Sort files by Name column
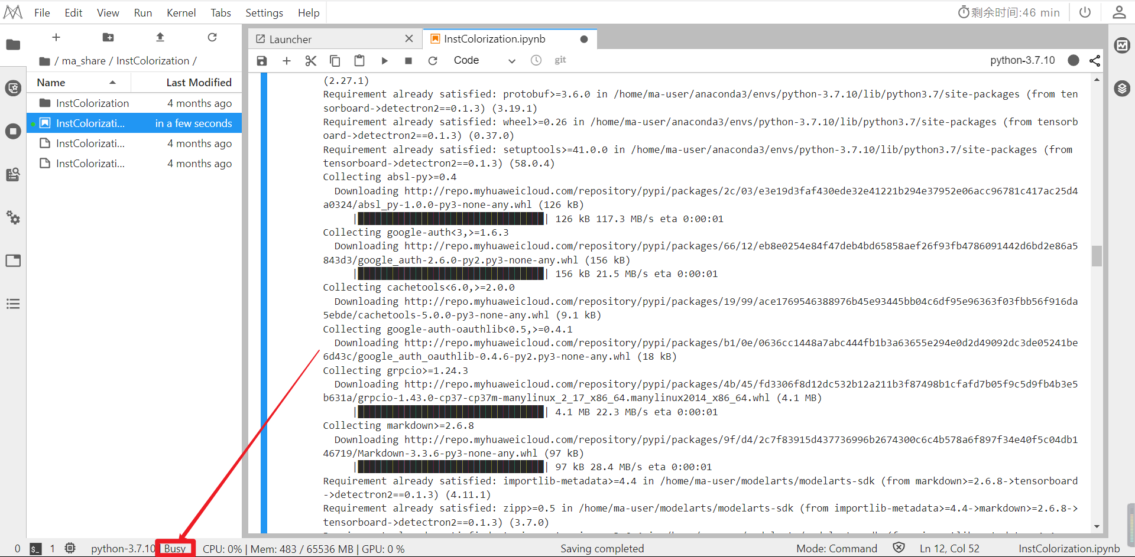The width and height of the screenshot is (1135, 557). (79, 83)
